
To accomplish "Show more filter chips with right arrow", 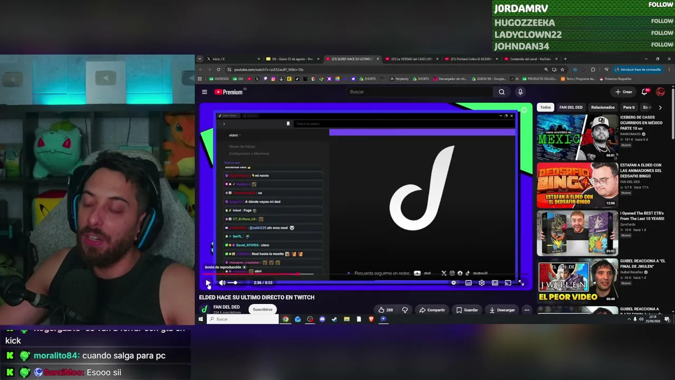I will [660, 107].
